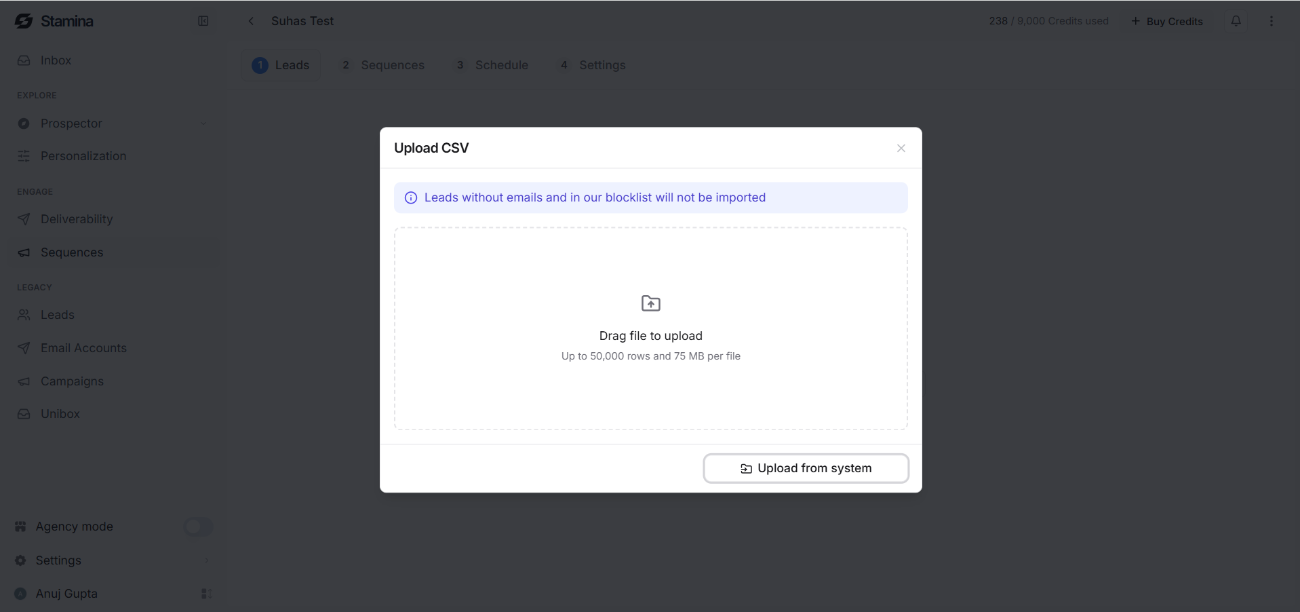Expand the Prospector menu chevron
Viewport: 1300px width, 612px height.
point(203,123)
